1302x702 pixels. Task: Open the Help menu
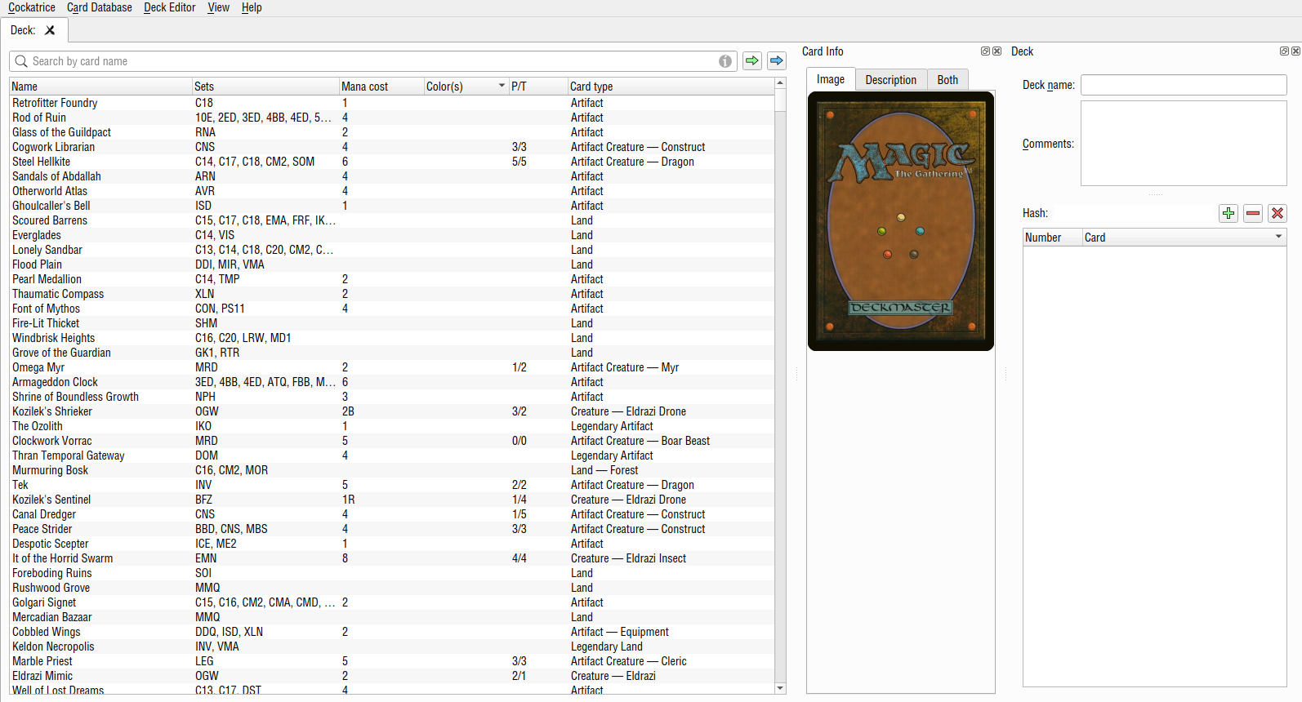coord(252,7)
